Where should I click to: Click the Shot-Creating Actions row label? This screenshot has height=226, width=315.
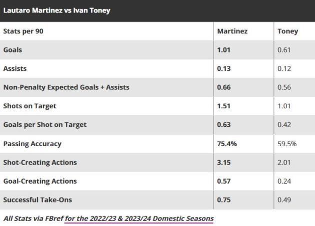pos(39,162)
